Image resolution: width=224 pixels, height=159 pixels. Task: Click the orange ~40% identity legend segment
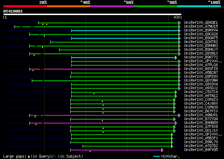pos(69,6)
